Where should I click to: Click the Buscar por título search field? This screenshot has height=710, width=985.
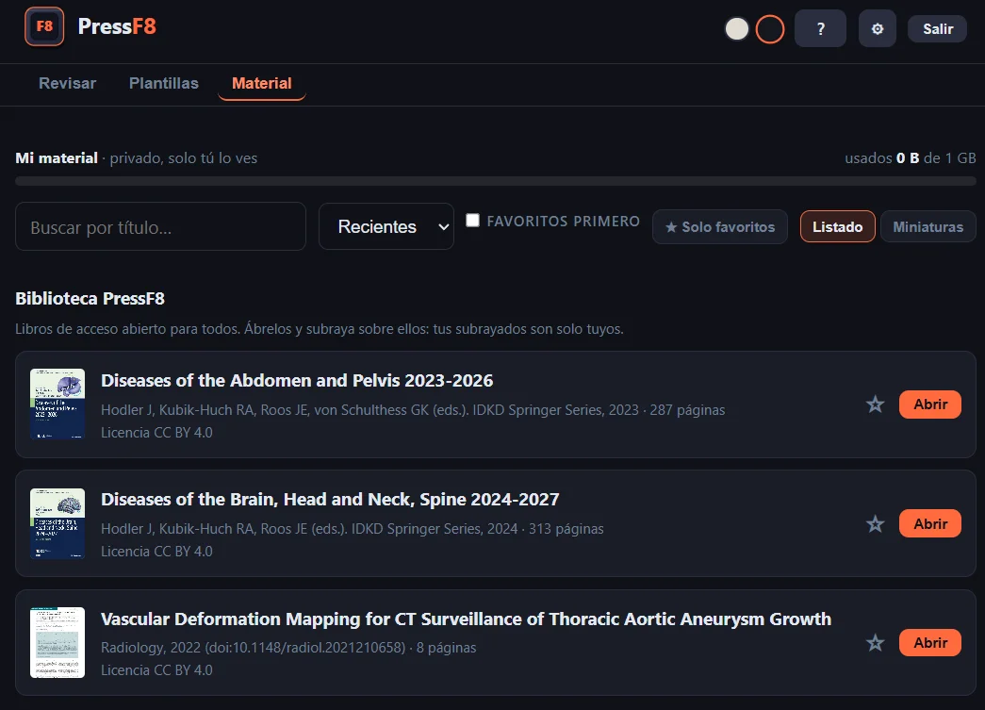(160, 226)
